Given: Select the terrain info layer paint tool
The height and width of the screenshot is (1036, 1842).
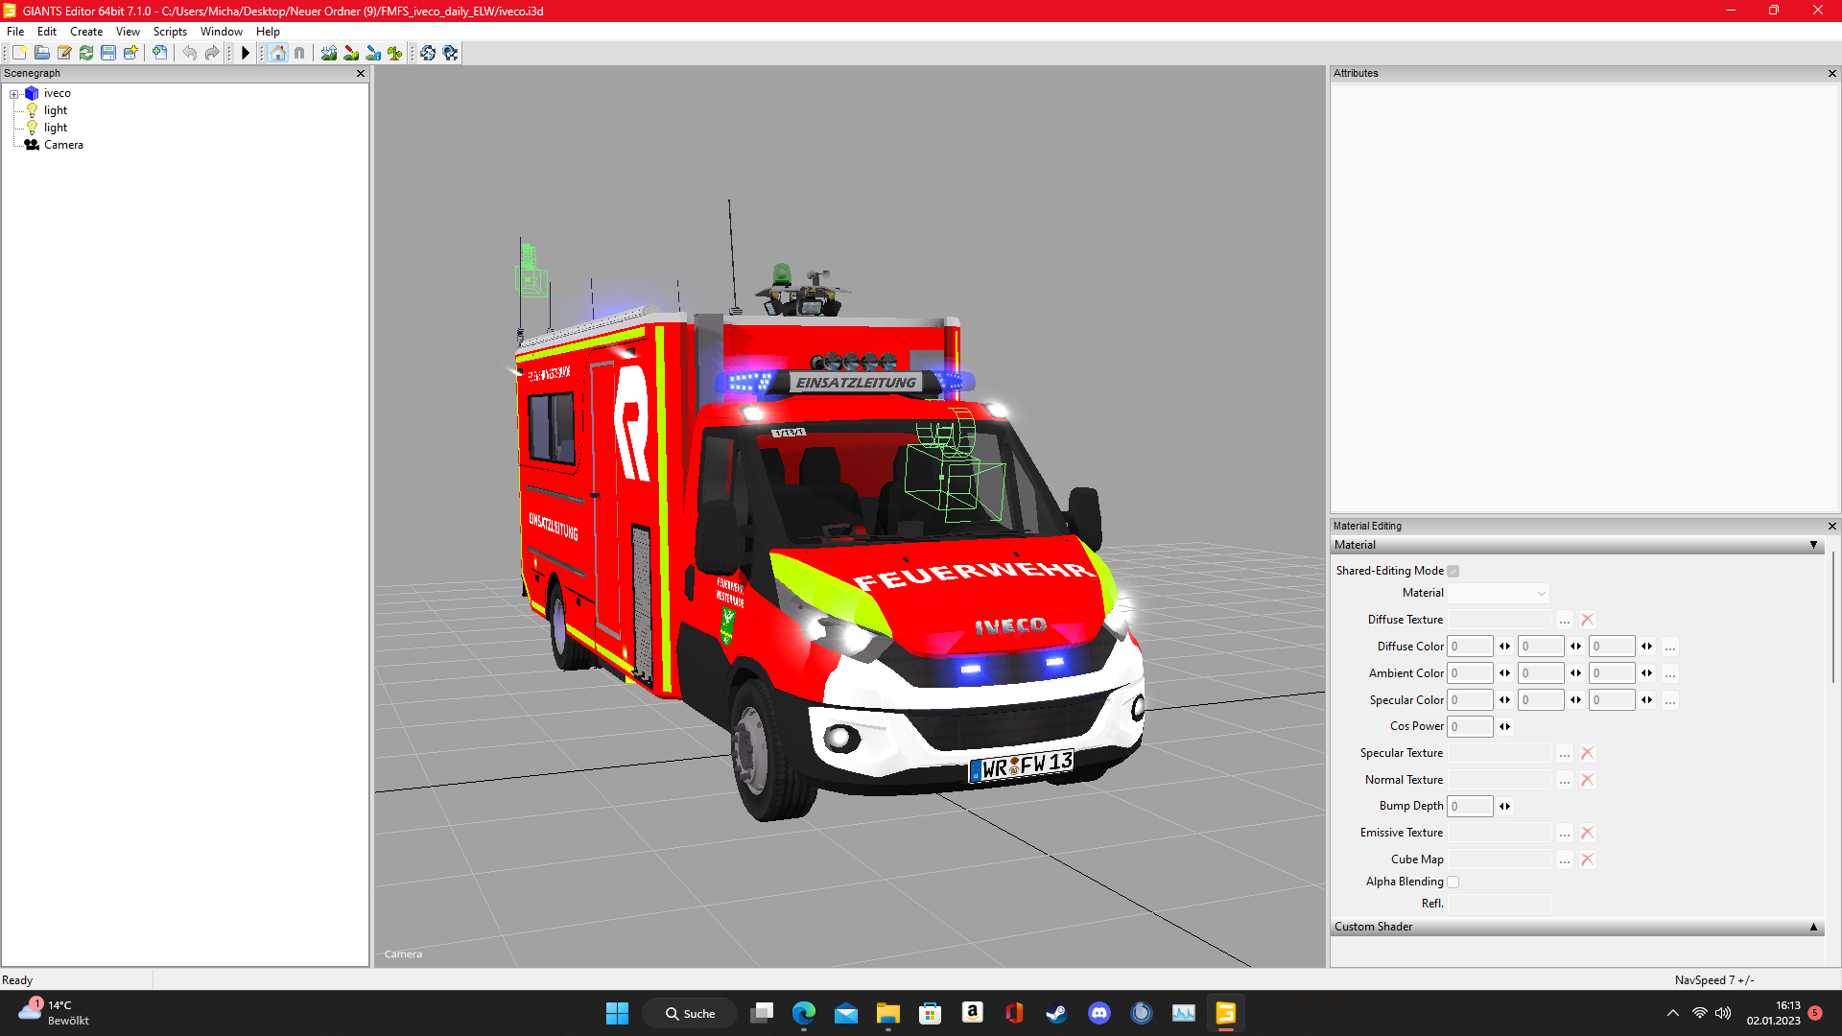Looking at the screenshot, I should click(373, 53).
